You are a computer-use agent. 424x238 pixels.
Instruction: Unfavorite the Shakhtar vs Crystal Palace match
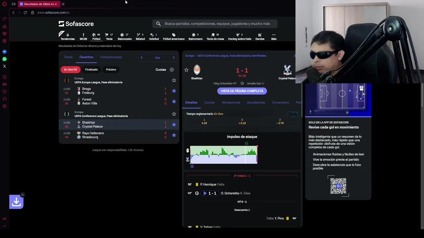(x=174, y=125)
